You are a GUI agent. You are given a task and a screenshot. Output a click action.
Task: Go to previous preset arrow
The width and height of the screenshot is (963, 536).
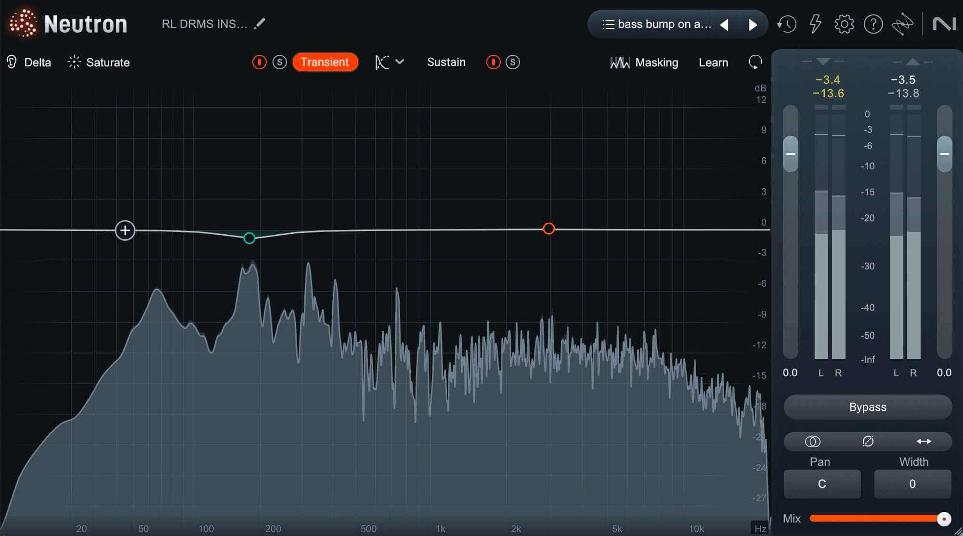click(724, 25)
